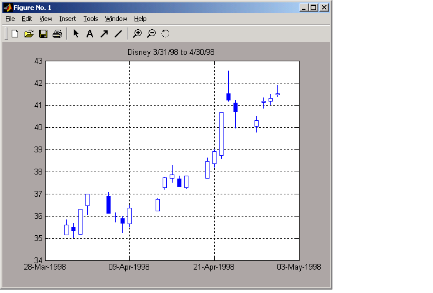Click the y-axis tick label 40
Viewport: 433px width, 293px height.
click(x=39, y=127)
